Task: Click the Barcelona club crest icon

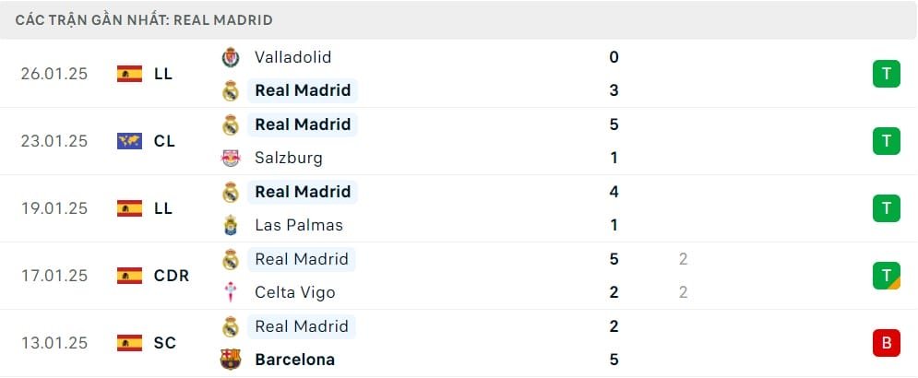Action: (x=231, y=360)
